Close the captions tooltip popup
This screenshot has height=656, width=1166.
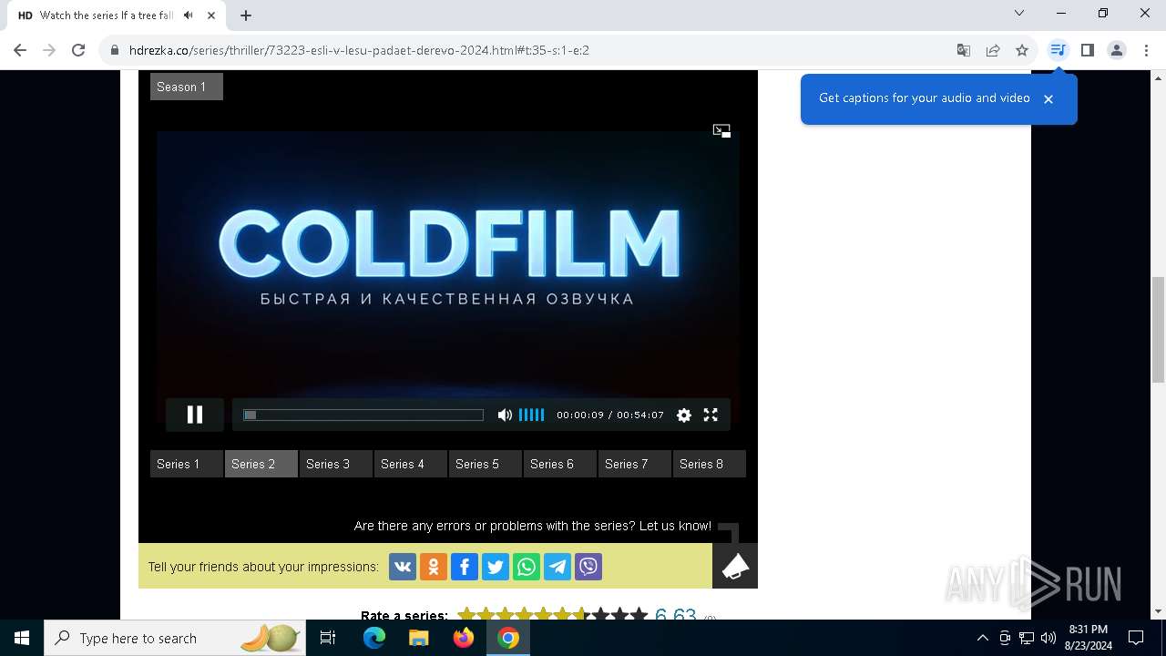click(1048, 98)
